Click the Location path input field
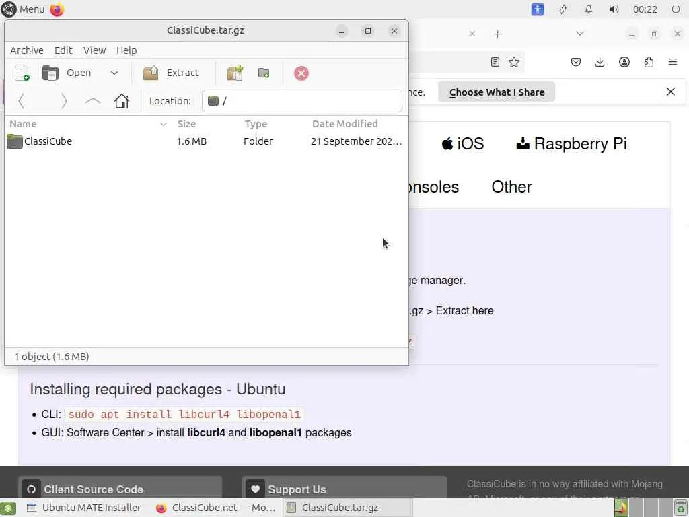 tap(302, 101)
